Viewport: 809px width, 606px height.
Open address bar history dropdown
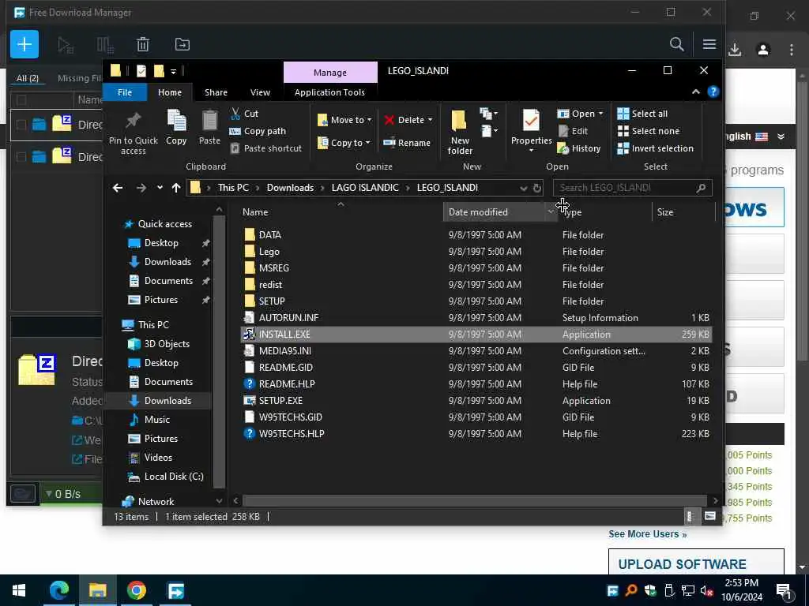point(523,188)
